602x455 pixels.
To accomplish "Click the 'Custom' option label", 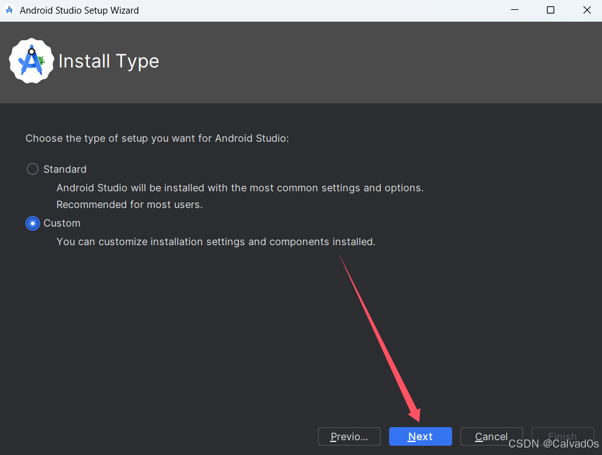I will tap(62, 223).
